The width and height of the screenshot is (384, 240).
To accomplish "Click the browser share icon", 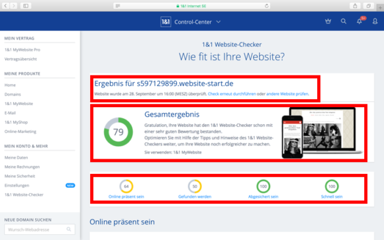I will coord(355,6).
